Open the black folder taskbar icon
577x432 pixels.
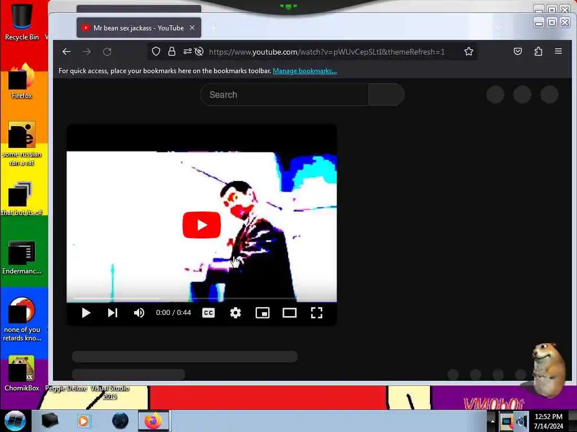click(x=50, y=421)
